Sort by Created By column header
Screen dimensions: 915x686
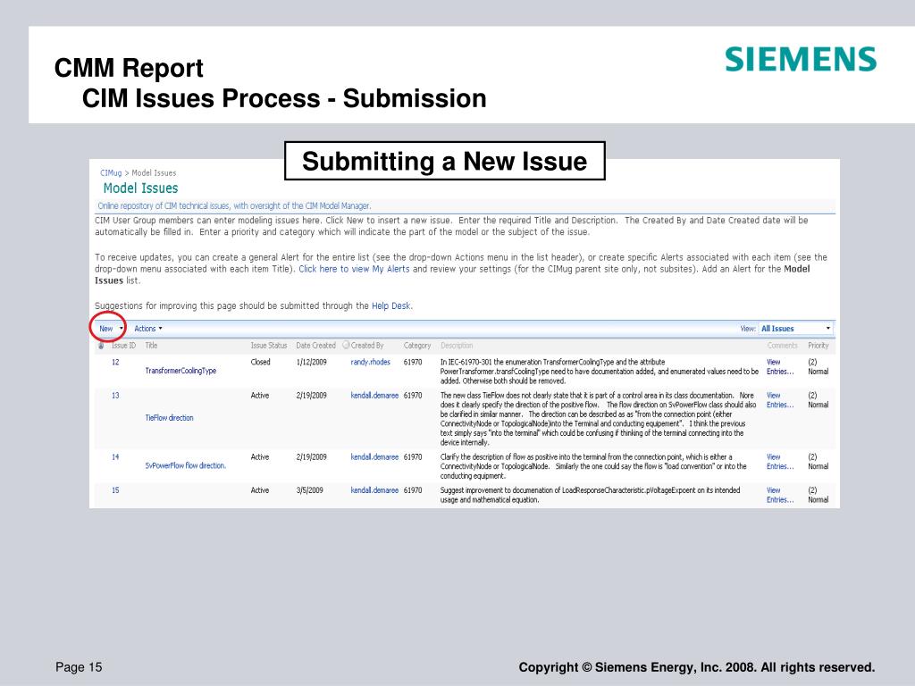coord(367,346)
